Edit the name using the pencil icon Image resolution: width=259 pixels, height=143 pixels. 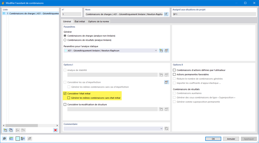[x=166, y=14]
